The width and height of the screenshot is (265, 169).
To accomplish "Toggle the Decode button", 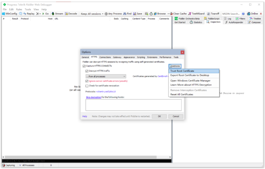I will [x=71, y=14].
